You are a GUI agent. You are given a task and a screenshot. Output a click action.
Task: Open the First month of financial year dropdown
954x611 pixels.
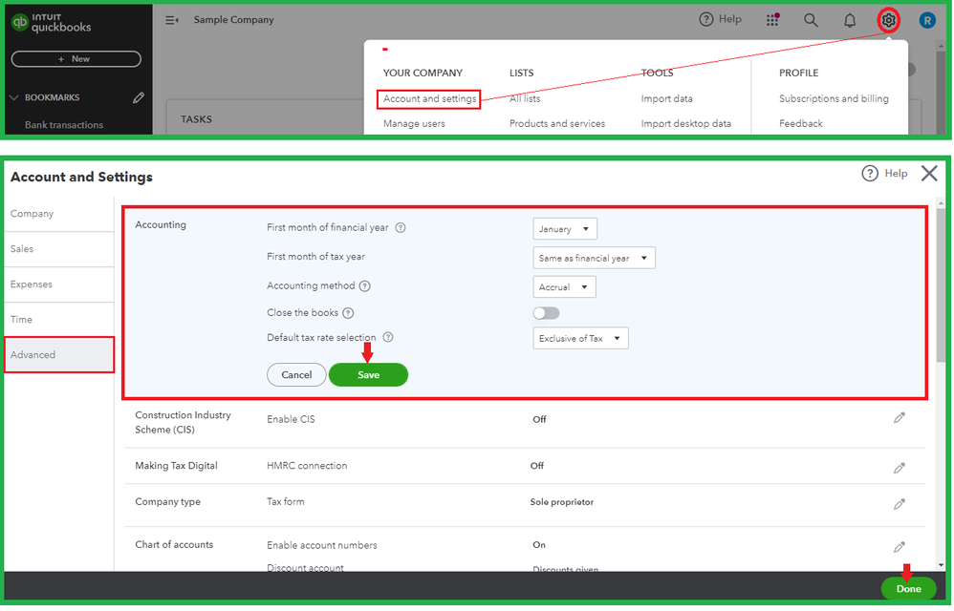[x=565, y=229]
